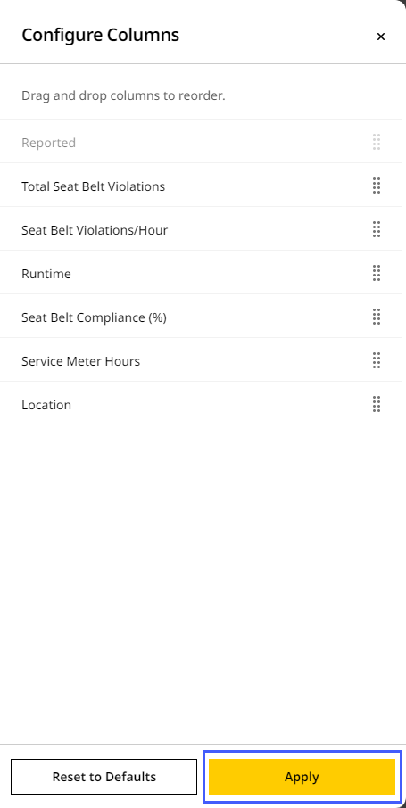The image size is (406, 808).
Task: Select the Location column label
Action: pyautogui.click(x=46, y=405)
